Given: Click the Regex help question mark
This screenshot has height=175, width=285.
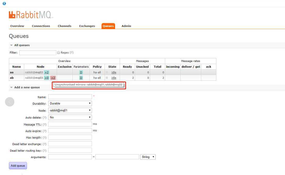Looking at the screenshot, I should pos(72,53).
